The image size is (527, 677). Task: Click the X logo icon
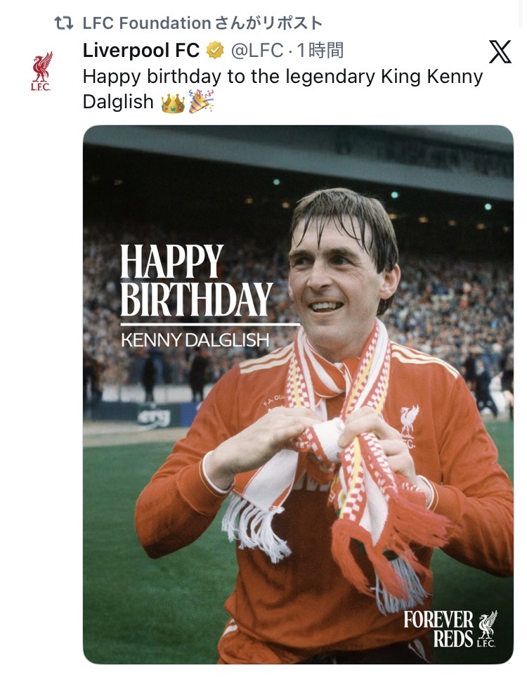[500, 51]
